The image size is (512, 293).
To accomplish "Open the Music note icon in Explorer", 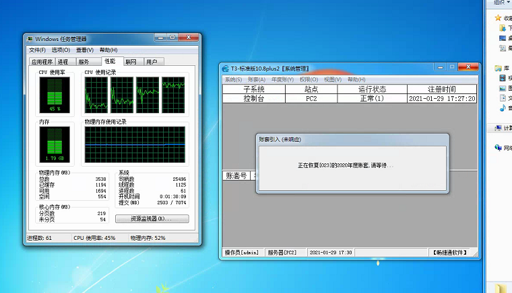I will 503,108.
